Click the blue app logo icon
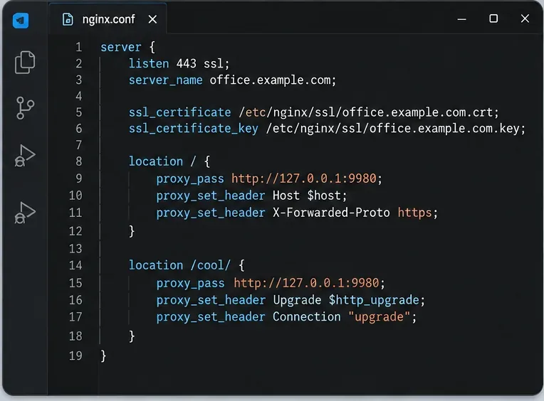 coord(21,21)
